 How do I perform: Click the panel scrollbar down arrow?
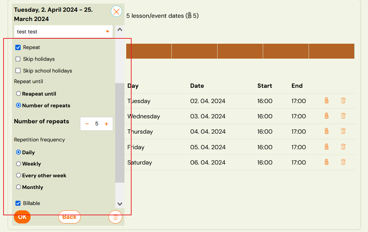120,204
